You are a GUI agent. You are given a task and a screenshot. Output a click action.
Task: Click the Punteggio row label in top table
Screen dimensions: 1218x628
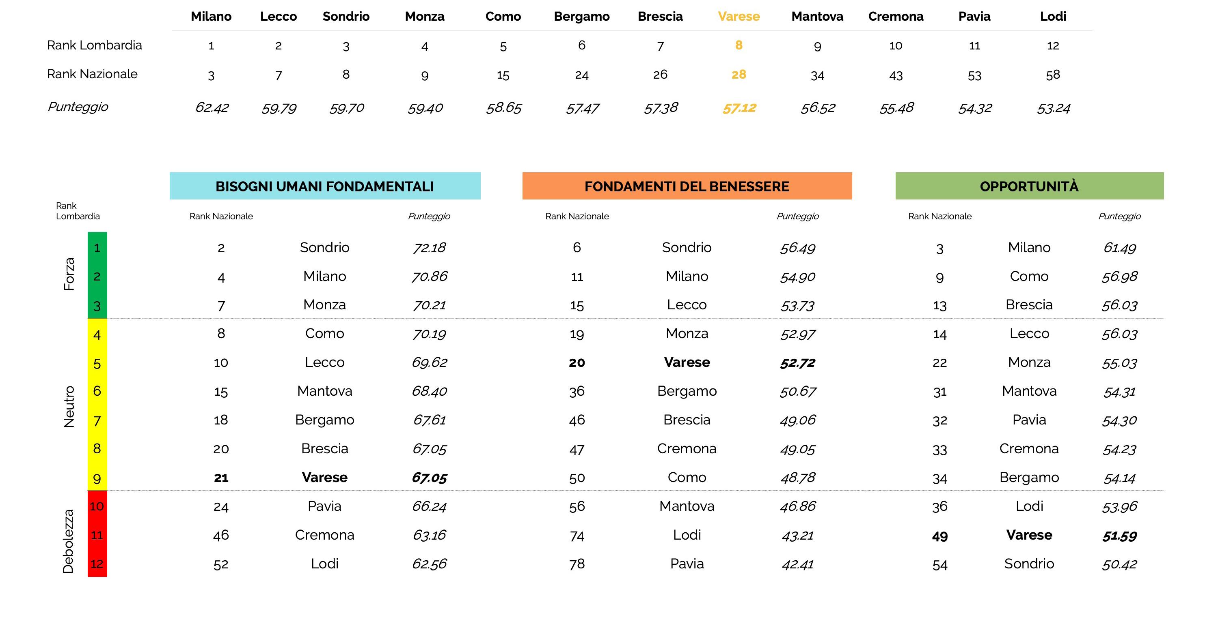pos(78,107)
